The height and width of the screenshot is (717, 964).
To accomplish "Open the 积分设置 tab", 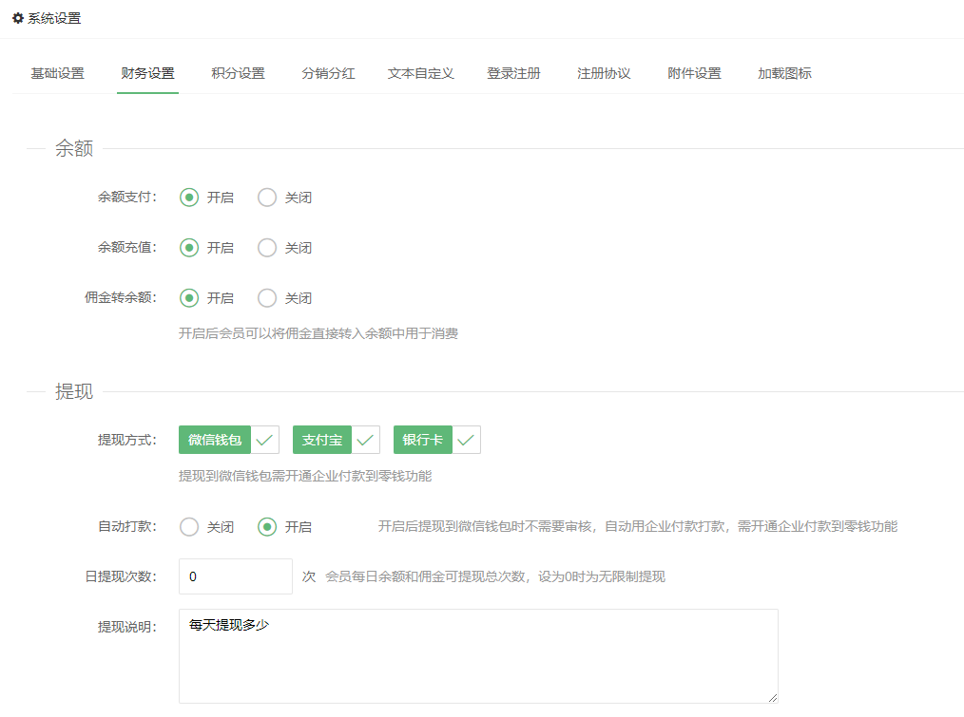I will coord(238,73).
